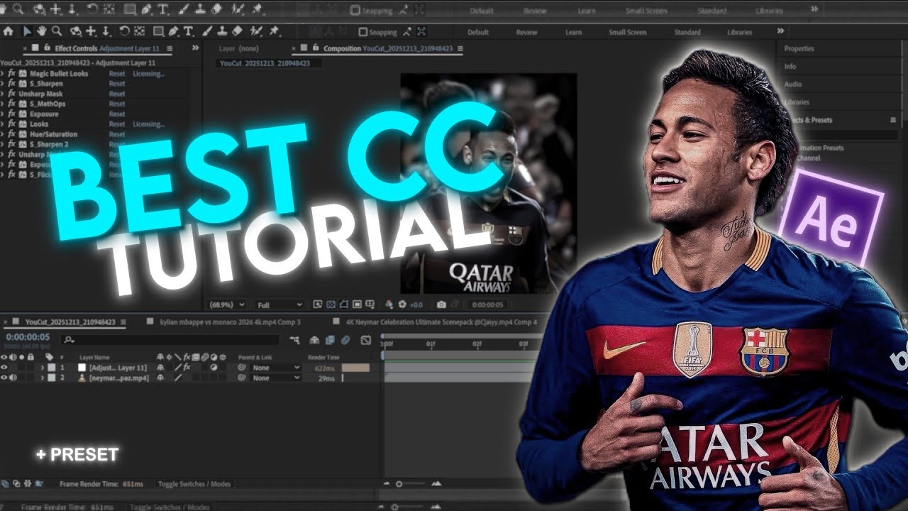Viewport: 908px width, 511px height.
Task: Click Toggle Switches / Modes button
Action: [194, 484]
